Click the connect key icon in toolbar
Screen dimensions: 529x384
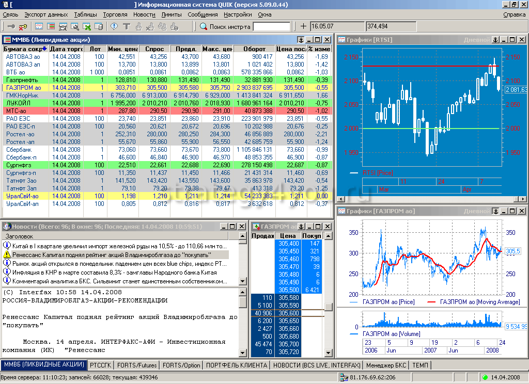click(11, 26)
